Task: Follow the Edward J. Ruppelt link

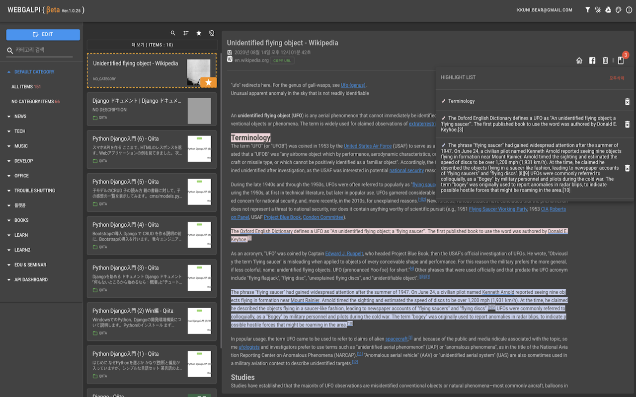Action: [x=344, y=254]
